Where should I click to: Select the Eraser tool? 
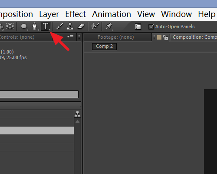(81, 27)
